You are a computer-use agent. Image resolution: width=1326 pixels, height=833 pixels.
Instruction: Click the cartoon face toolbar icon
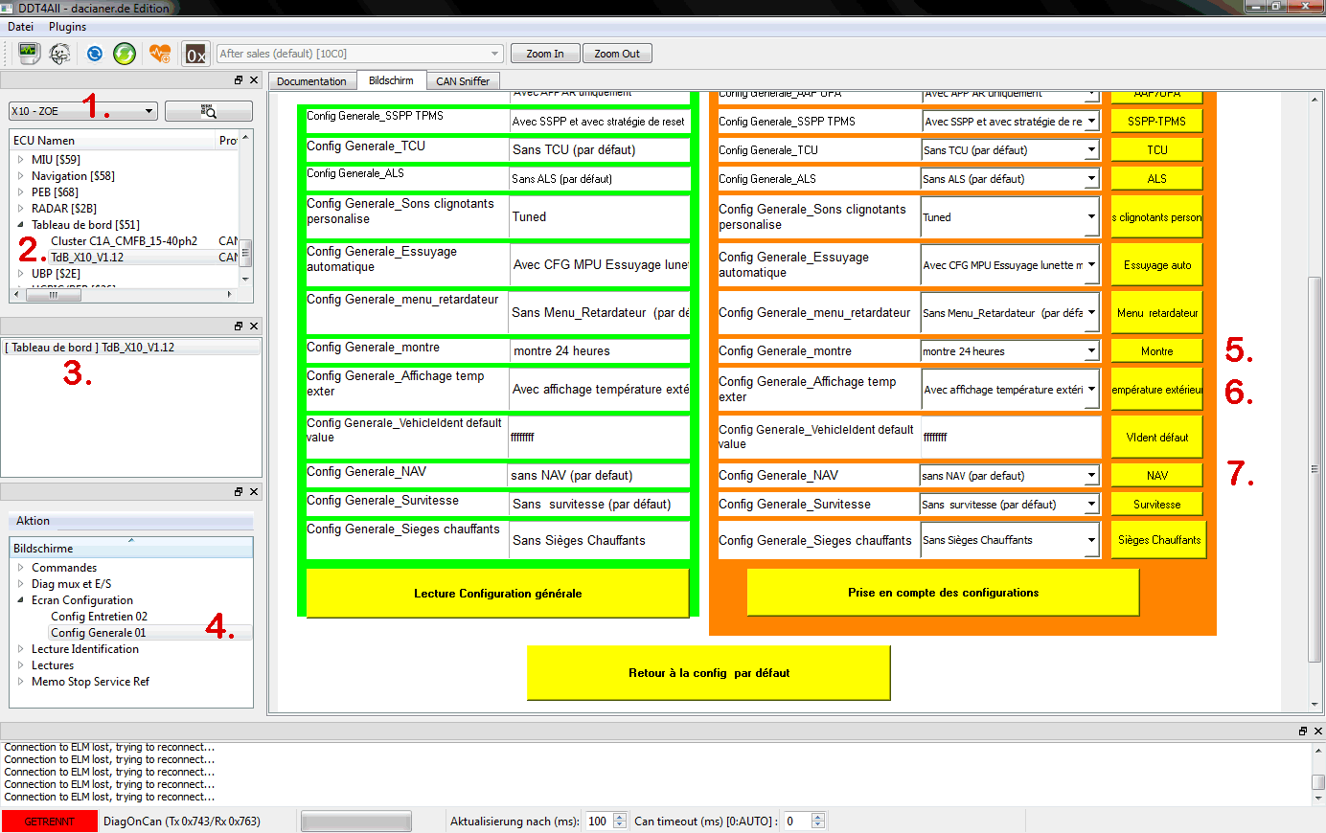pos(59,54)
